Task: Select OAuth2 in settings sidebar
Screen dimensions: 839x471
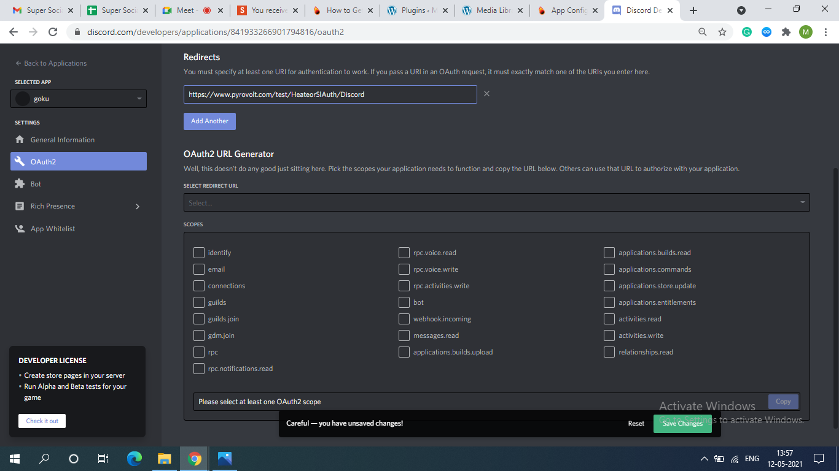Action: coord(79,161)
